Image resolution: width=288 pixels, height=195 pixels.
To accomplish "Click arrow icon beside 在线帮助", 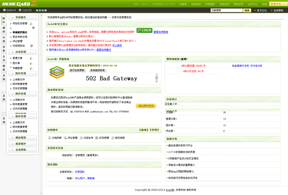I will [271, 10].
